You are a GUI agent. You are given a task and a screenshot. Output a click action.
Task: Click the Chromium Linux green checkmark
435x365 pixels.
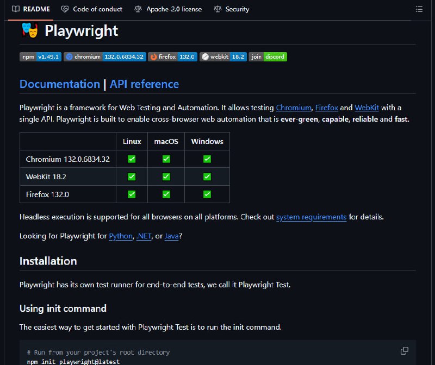pyautogui.click(x=132, y=159)
